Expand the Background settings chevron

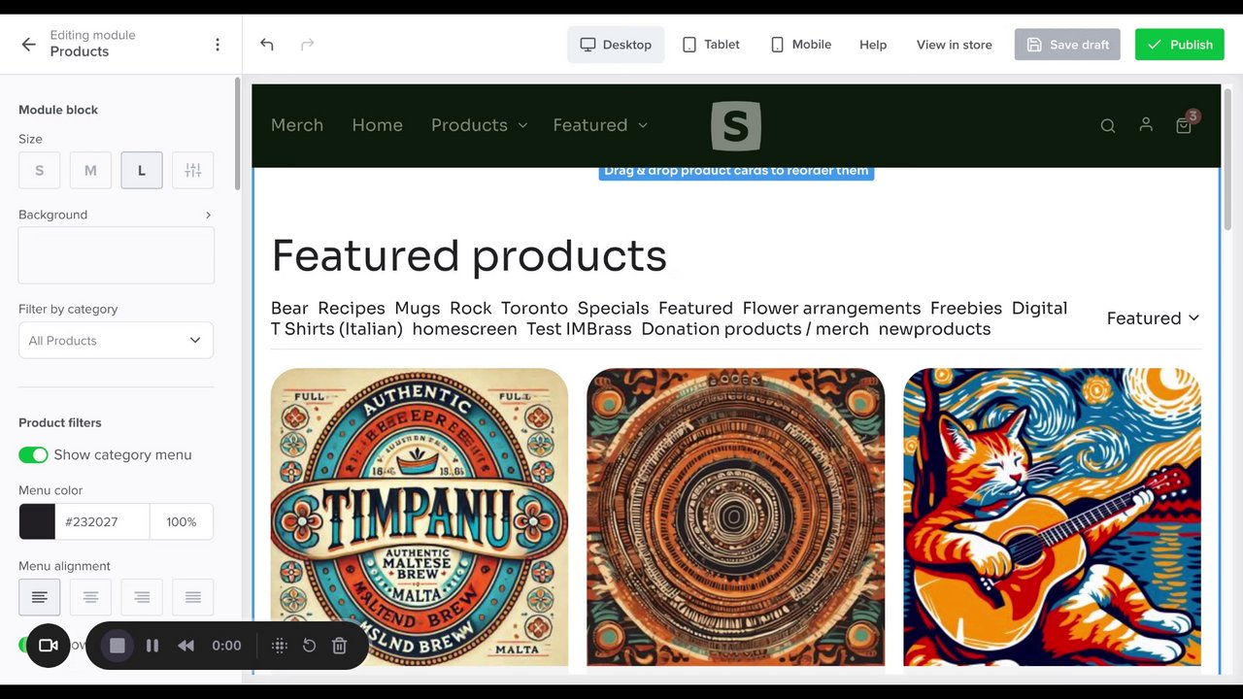coord(208,215)
